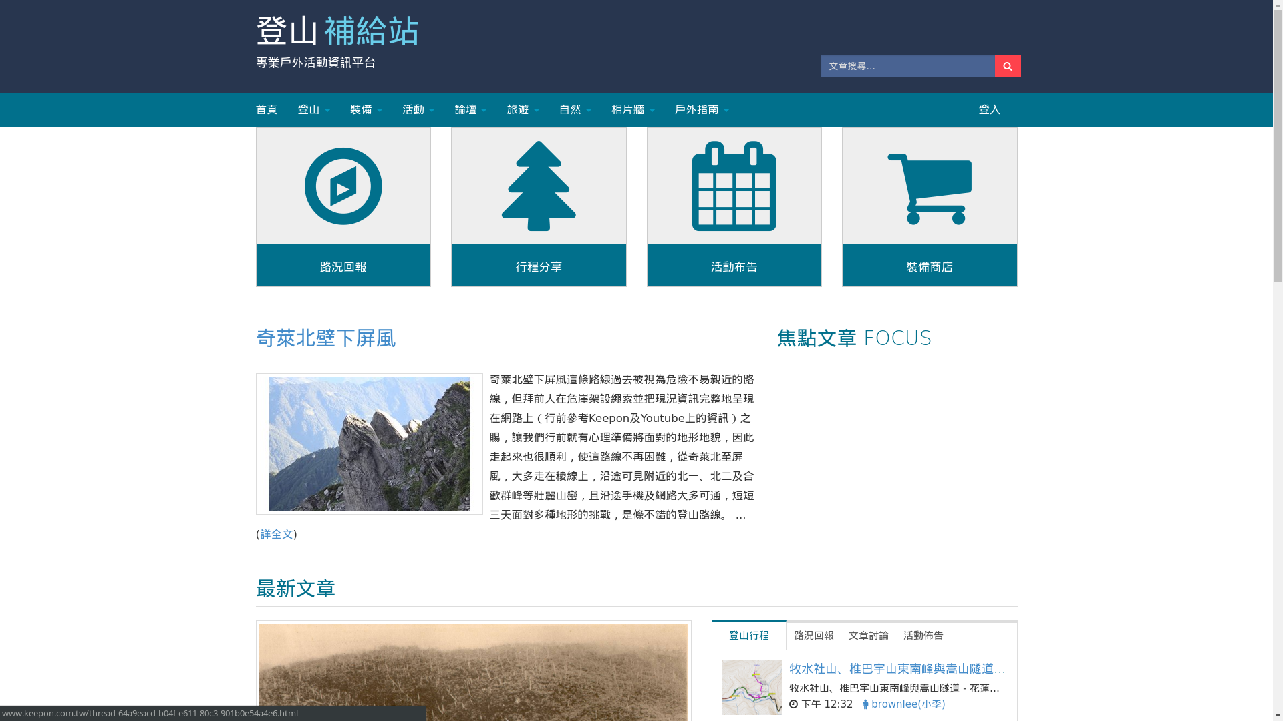Click the pine tree icon for 行程分享

tap(539, 186)
